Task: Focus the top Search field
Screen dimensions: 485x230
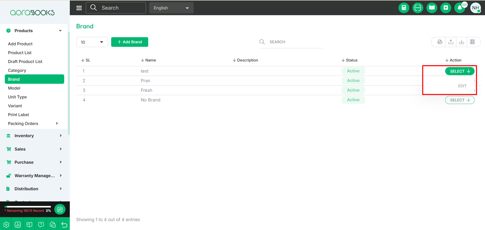Action: pos(116,8)
